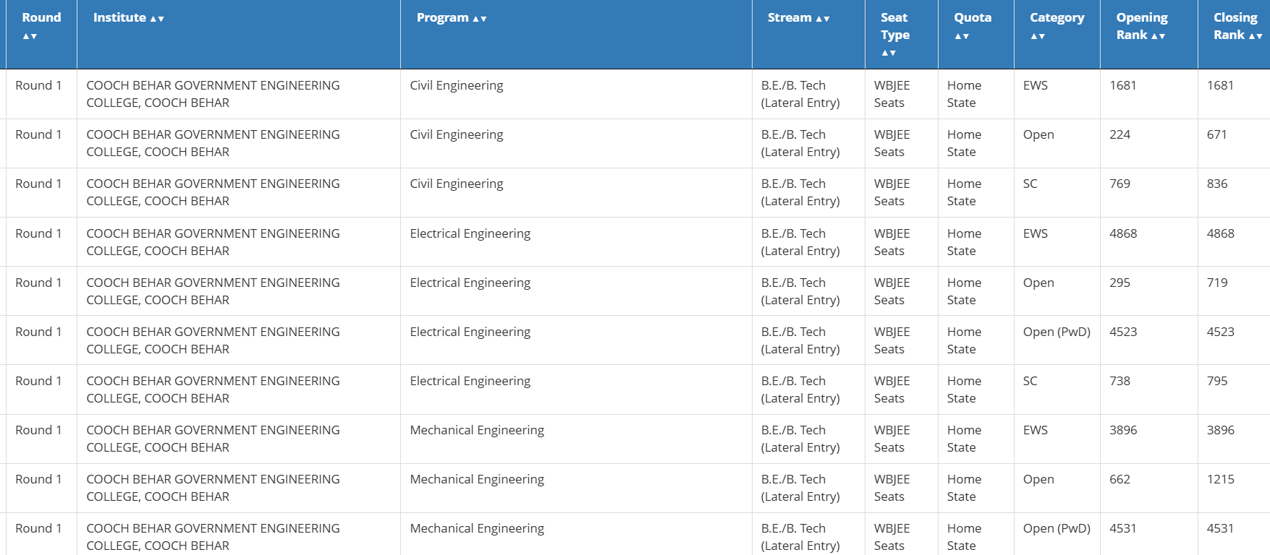Click Electrical Engineering program in Open (PWD) row
The width and height of the screenshot is (1270, 555).
coord(470,332)
